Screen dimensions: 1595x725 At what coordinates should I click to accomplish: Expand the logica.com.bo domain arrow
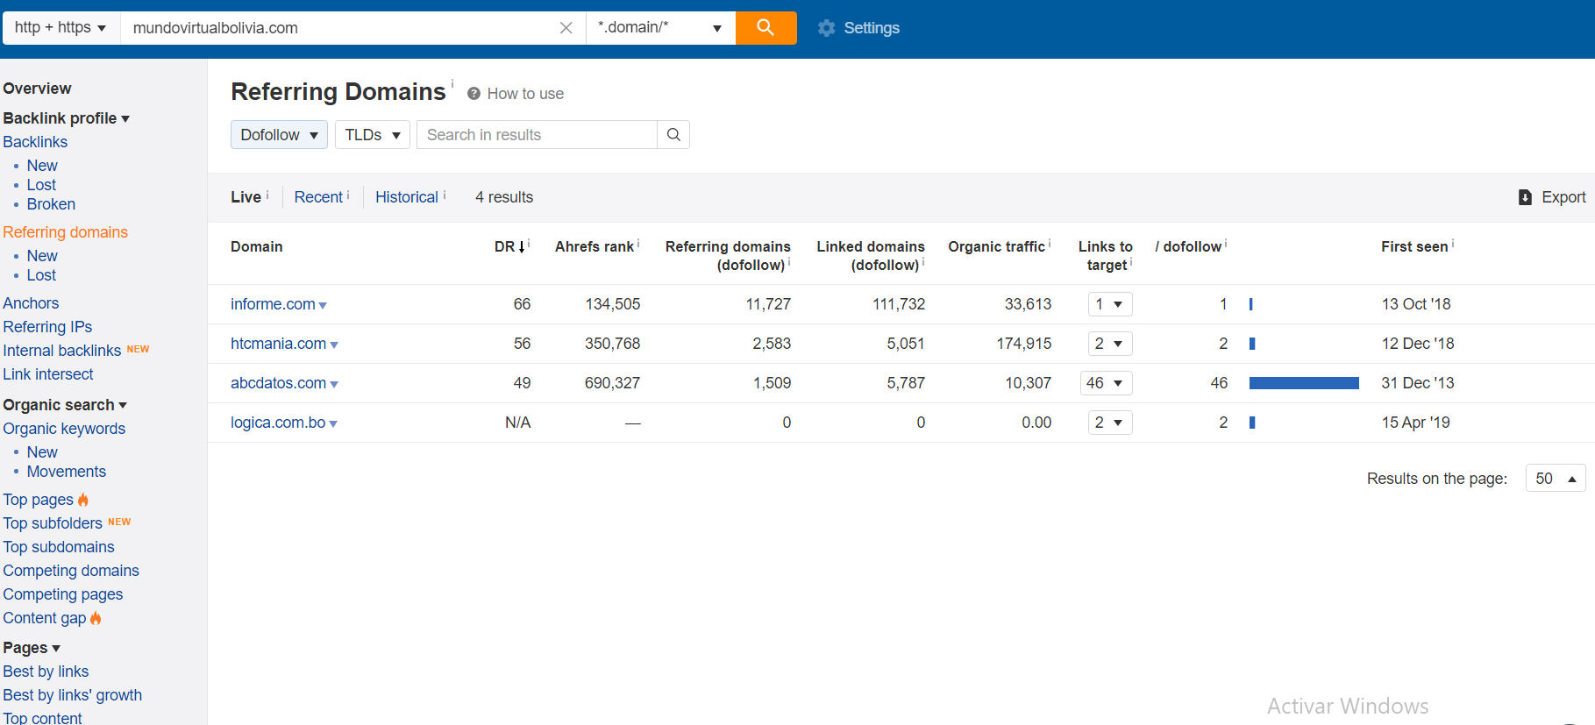333,424
